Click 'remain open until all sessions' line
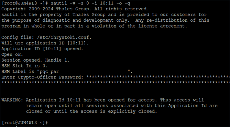 pos(122,106)
